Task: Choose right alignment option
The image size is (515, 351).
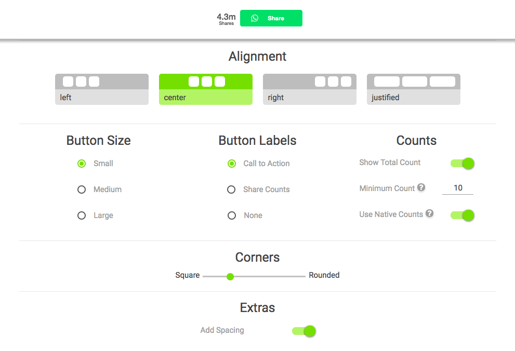Action: click(x=309, y=89)
